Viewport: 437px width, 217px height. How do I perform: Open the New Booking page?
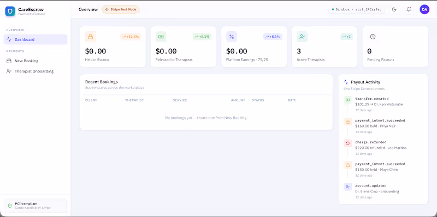point(35,61)
